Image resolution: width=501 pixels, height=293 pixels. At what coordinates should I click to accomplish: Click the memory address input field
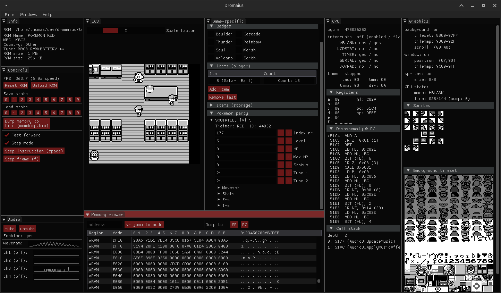coord(104,225)
